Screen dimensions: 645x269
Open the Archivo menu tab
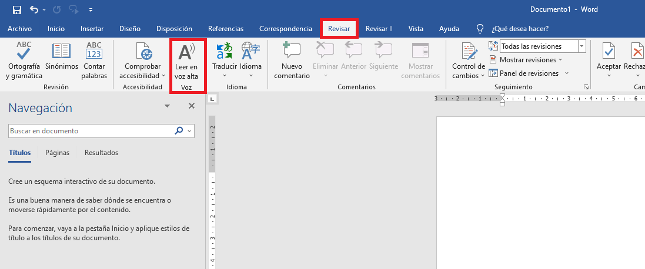coord(19,29)
